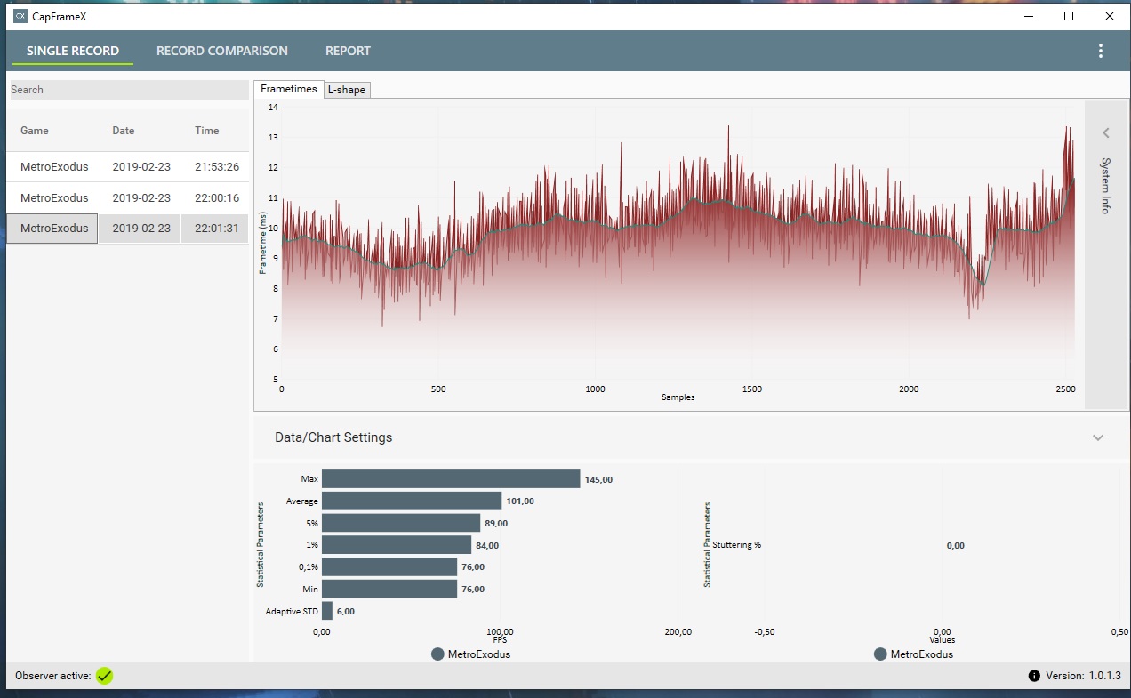Open the Record Comparison tab

(x=222, y=51)
